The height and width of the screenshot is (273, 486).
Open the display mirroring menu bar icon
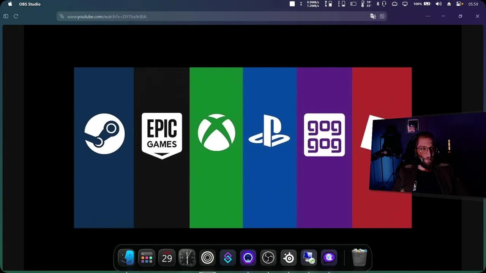pyautogui.click(x=405, y=4)
